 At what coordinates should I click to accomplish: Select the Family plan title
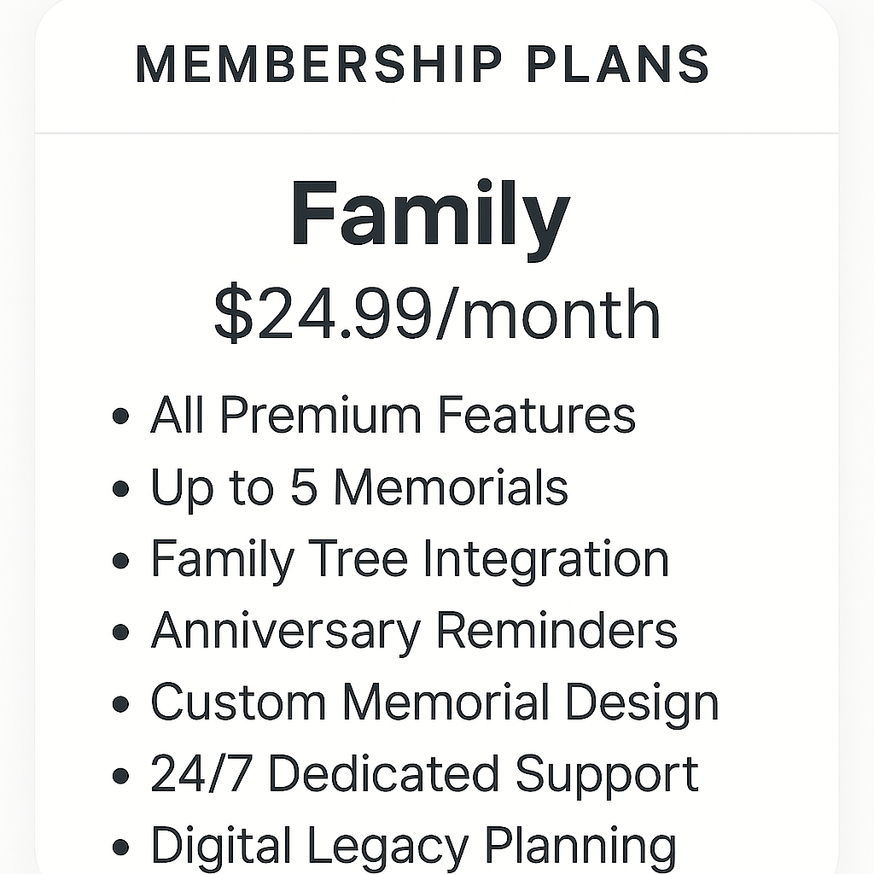tap(429, 213)
